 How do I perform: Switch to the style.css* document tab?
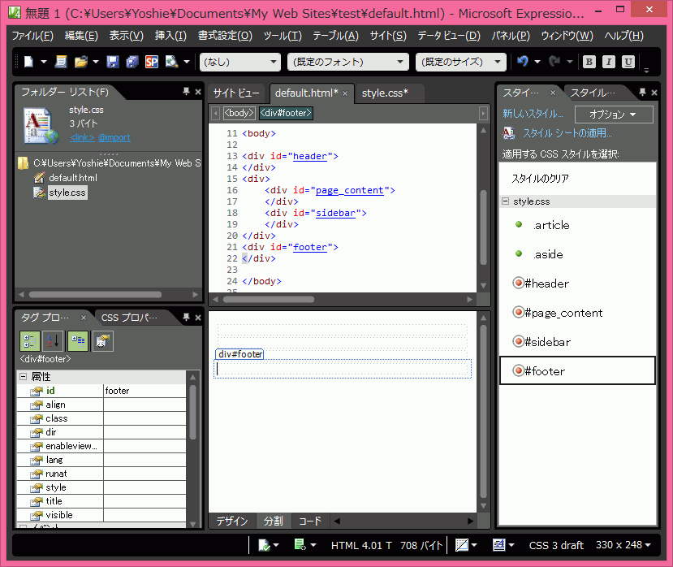click(385, 93)
